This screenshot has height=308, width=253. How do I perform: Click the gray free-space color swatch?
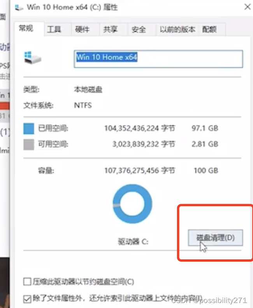[29, 145]
